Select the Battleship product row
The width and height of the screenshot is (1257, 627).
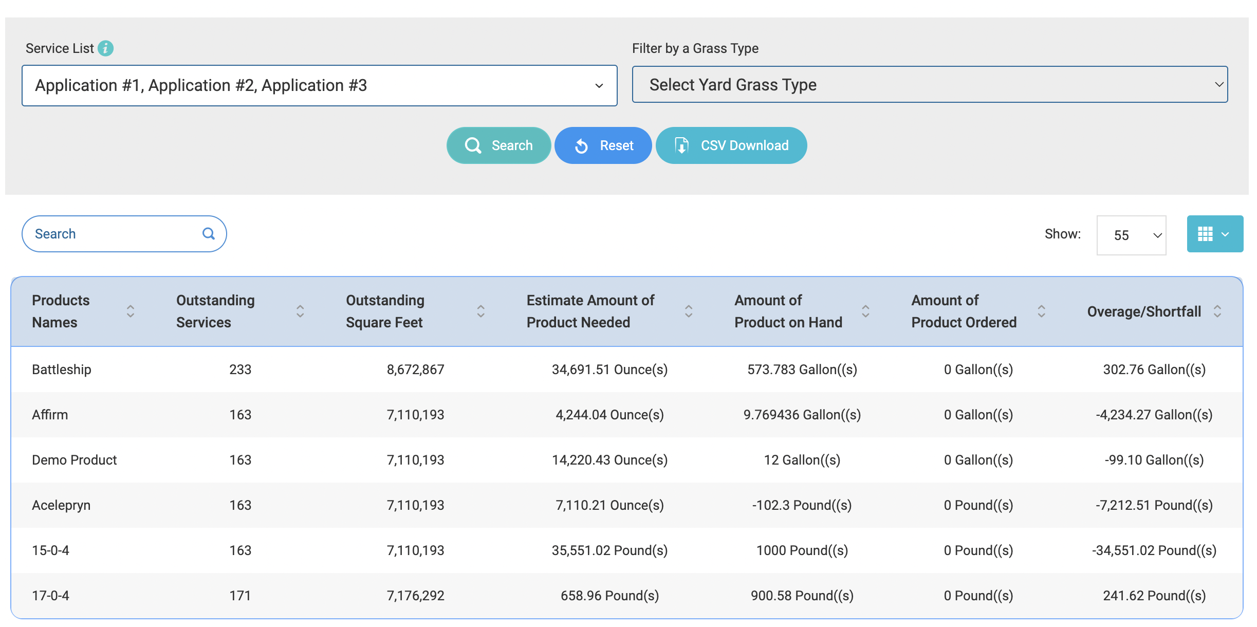(62, 370)
